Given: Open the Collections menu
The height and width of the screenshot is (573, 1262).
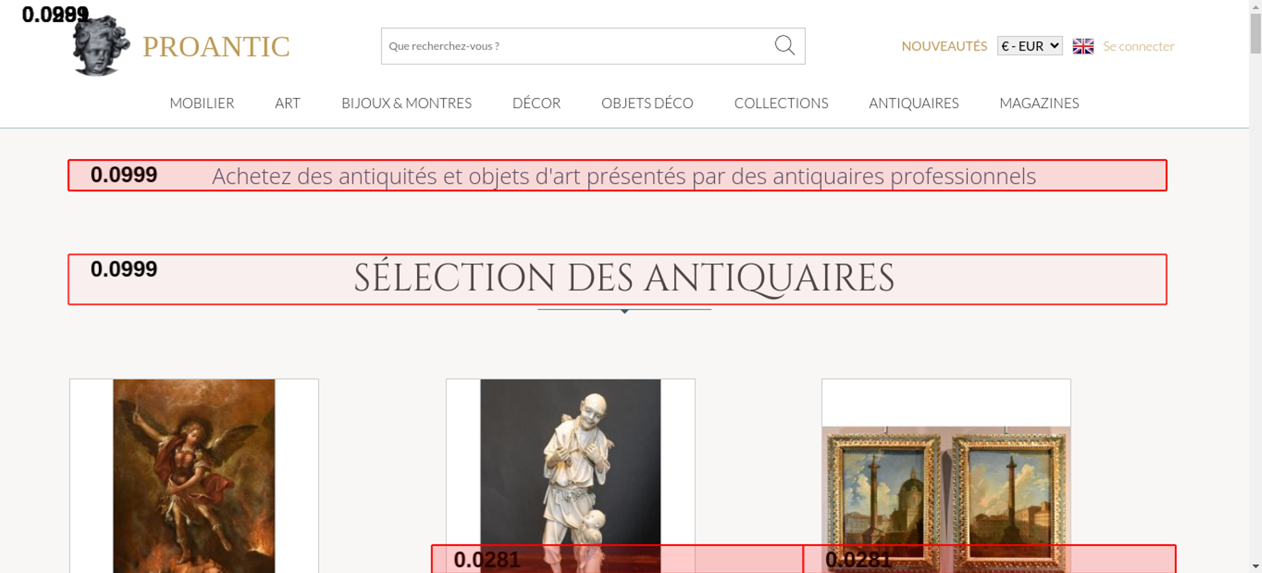Looking at the screenshot, I should [781, 103].
